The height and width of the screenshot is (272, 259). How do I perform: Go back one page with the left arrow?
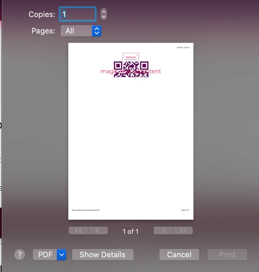click(x=98, y=231)
